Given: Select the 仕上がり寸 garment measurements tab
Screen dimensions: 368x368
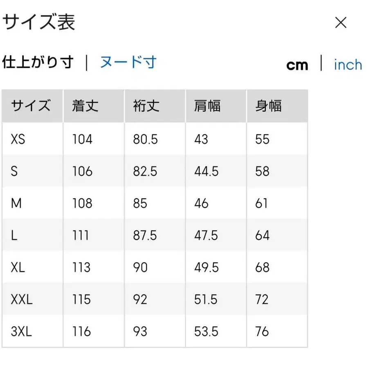Looking at the screenshot, I should (38, 62).
